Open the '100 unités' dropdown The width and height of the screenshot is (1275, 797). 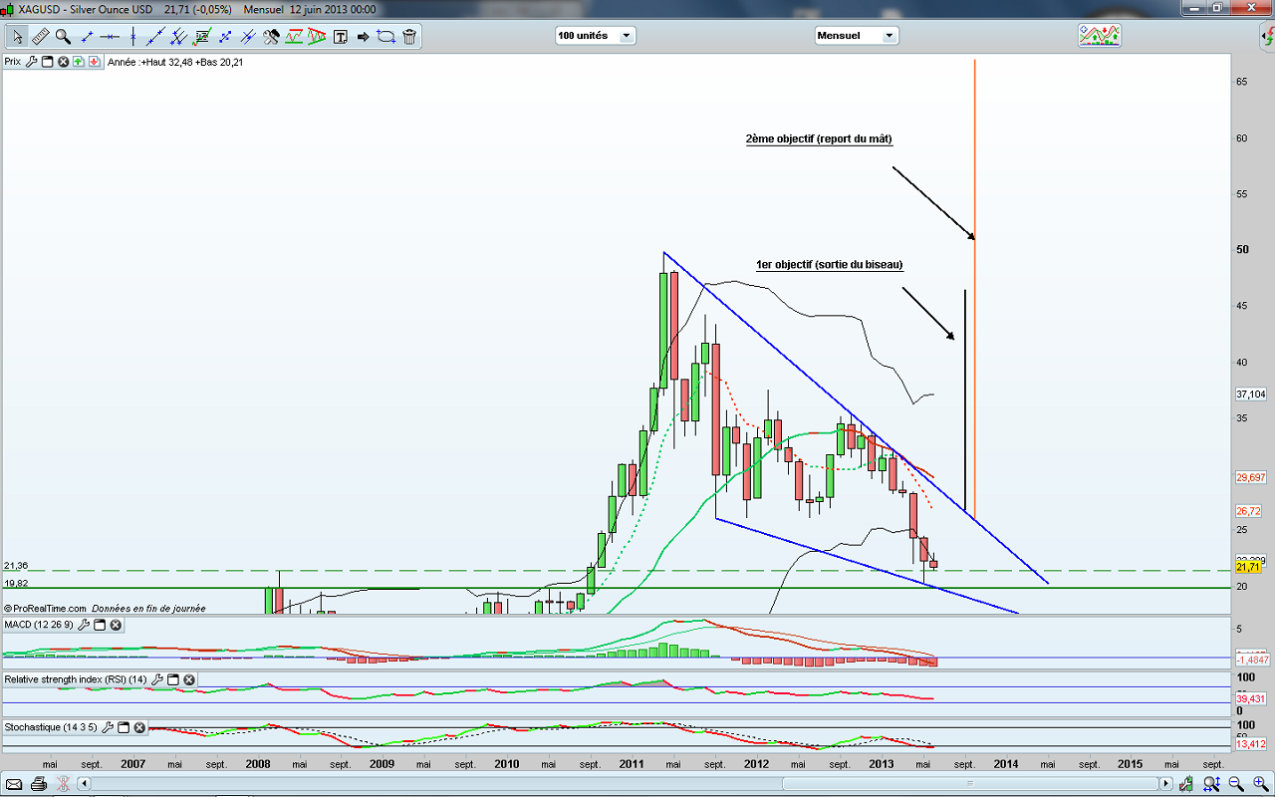(x=595, y=36)
